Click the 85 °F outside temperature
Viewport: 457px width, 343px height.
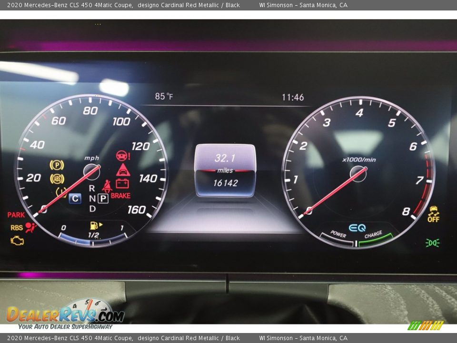(x=164, y=96)
